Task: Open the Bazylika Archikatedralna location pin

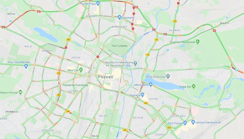Action: click(135, 63)
